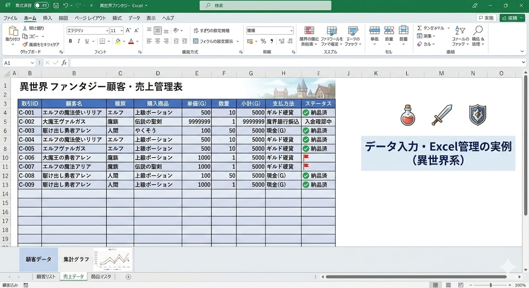Open the font color dropdown arrow
Screen dimensions: 529x288
(x=137, y=42)
